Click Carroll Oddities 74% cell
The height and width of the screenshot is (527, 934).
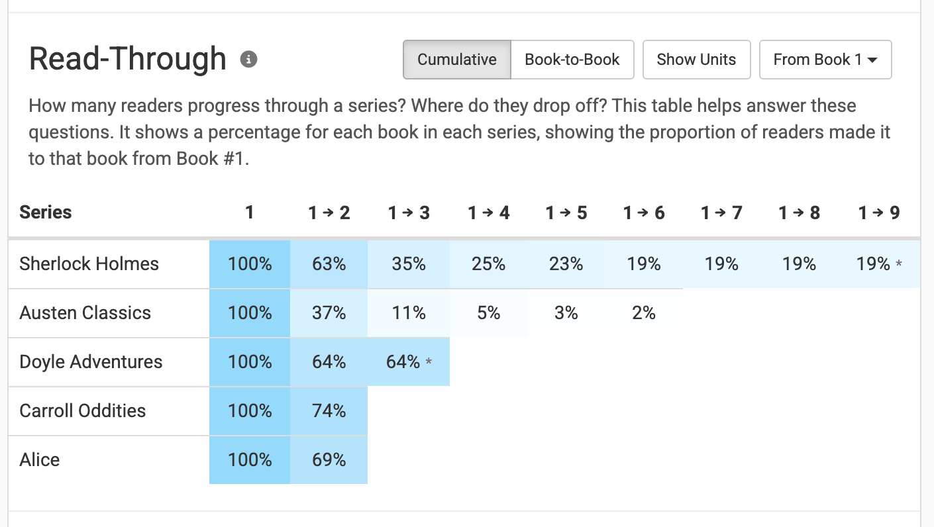coord(329,410)
